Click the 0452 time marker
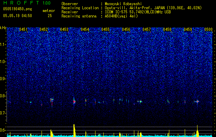Image resolution: width=216 pixels, height=137 pixels. 44,29
